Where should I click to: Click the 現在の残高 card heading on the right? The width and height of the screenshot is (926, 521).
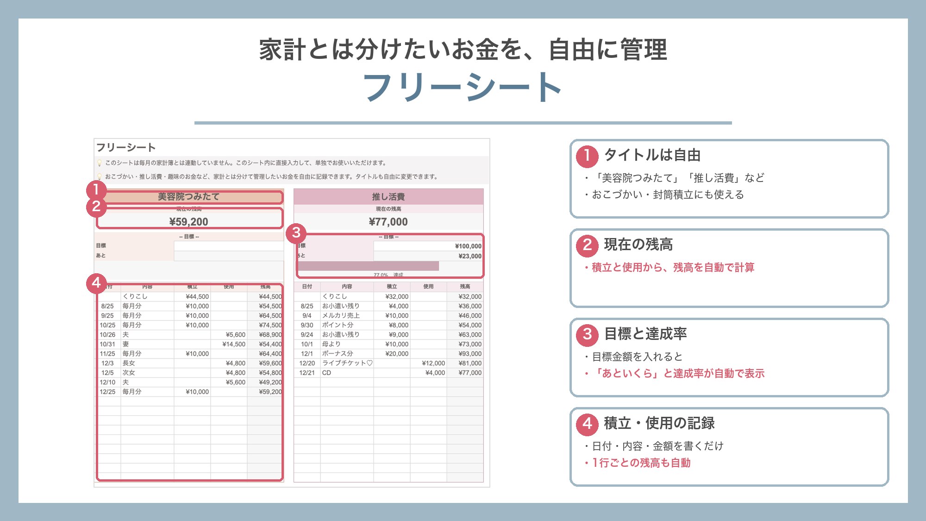[638, 245]
